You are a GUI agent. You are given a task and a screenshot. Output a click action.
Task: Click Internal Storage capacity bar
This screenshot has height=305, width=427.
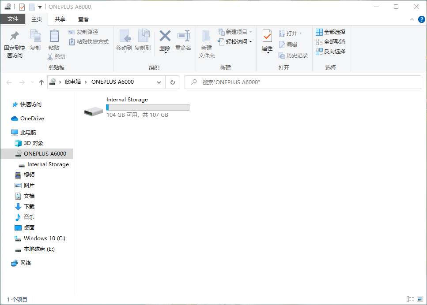coord(147,108)
